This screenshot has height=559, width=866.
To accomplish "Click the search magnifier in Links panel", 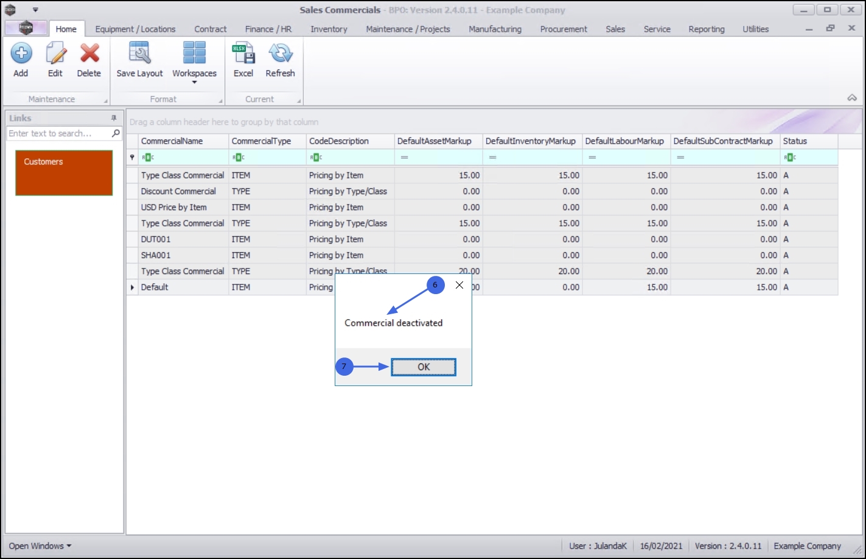I will coord(116,133).
